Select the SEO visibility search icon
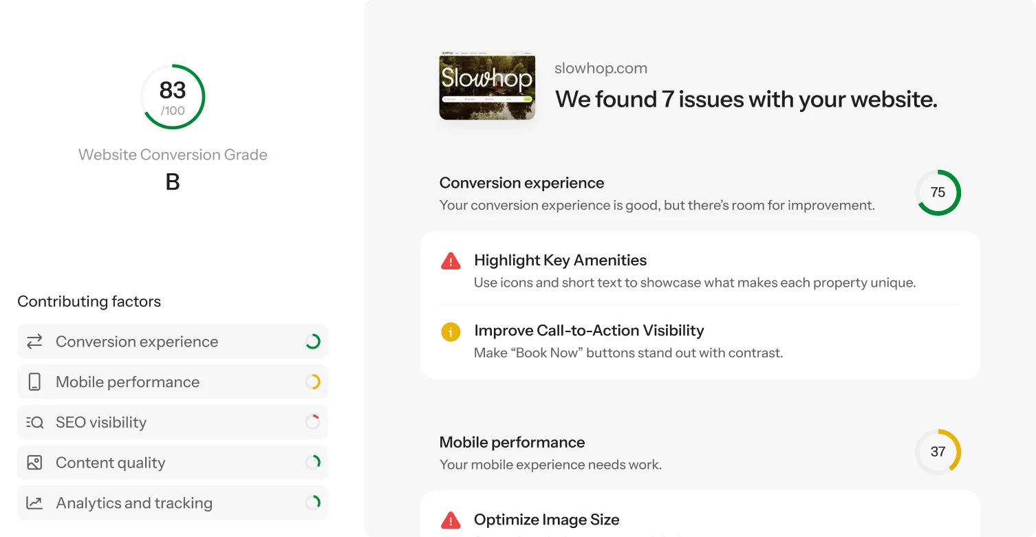 [34, 422]
